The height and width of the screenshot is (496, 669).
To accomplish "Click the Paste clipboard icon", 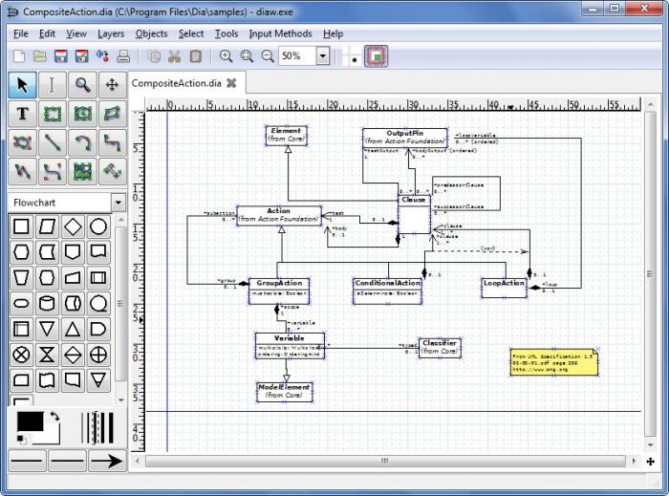I will (x=195, y=55).
